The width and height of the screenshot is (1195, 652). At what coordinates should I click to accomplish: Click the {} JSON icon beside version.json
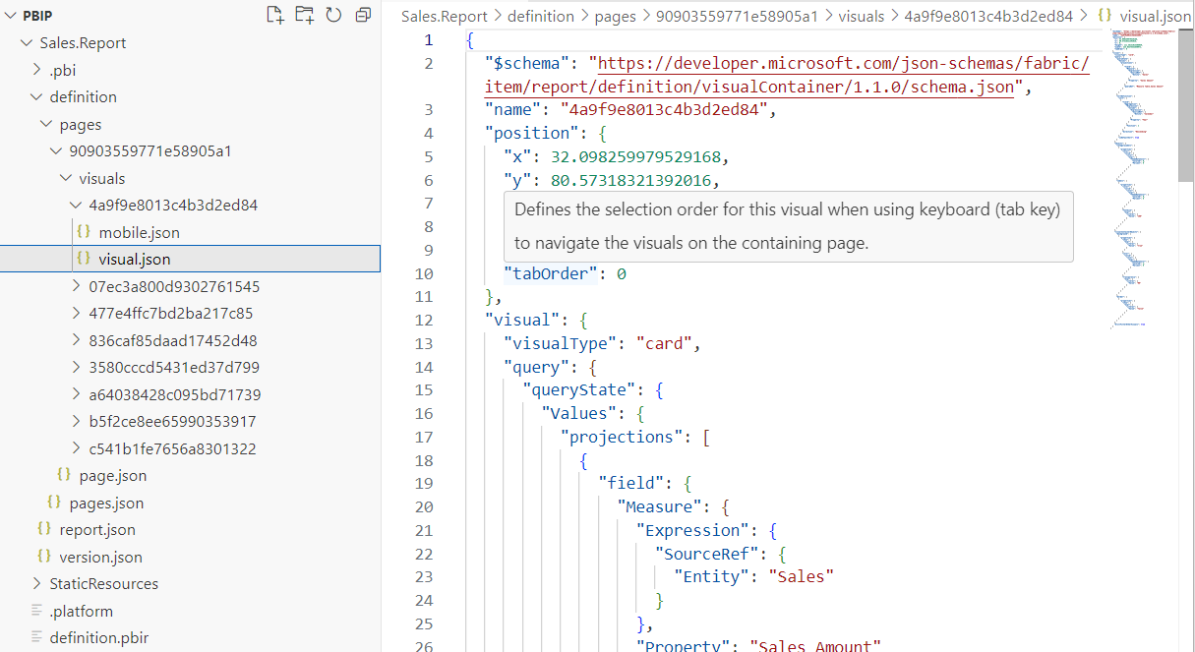(x=44, y=557)
